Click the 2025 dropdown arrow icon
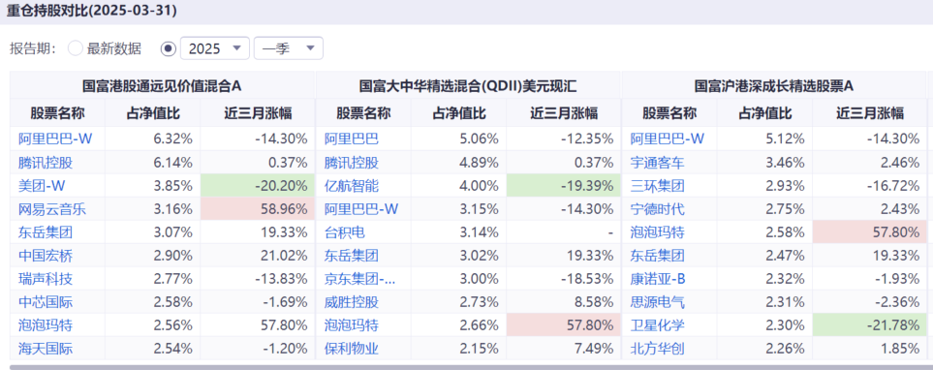 (x=236, y=48)
